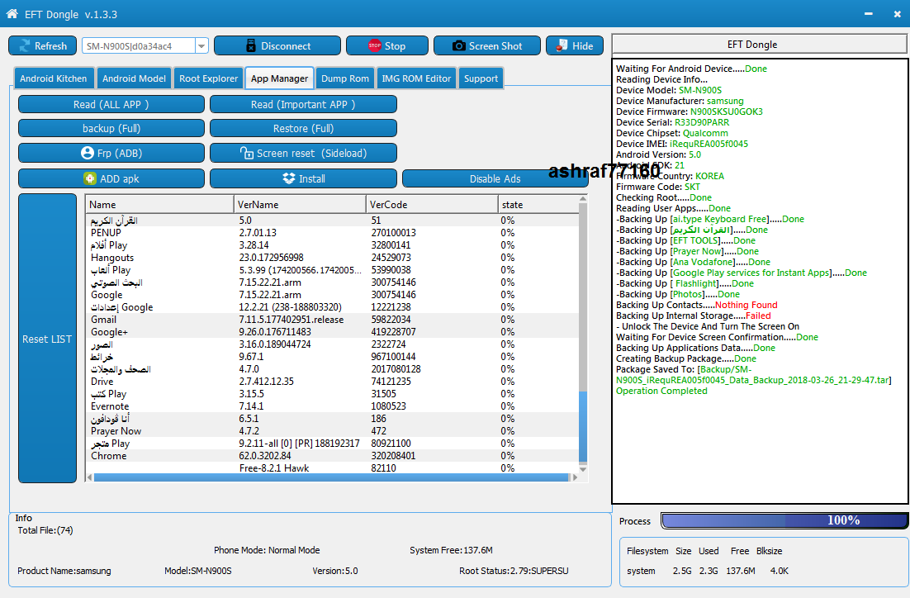Click the EFT Dongle log header button
Viewport: 910px width, 598px height.
click(x=760, y=44)
